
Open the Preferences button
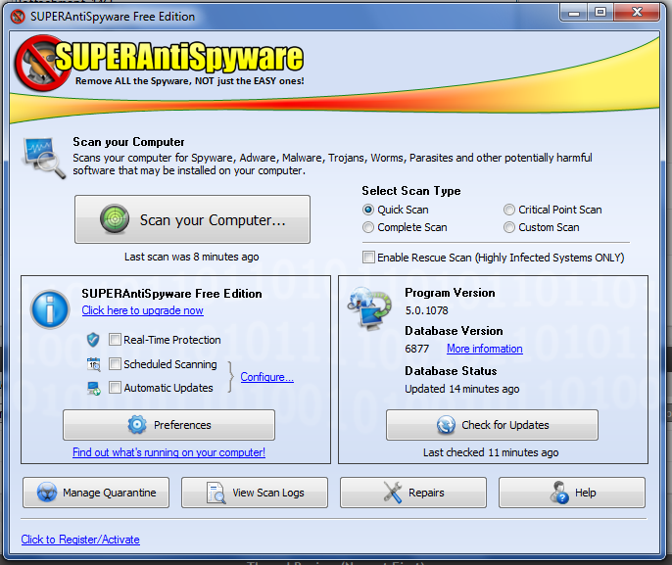coord(168,425)
